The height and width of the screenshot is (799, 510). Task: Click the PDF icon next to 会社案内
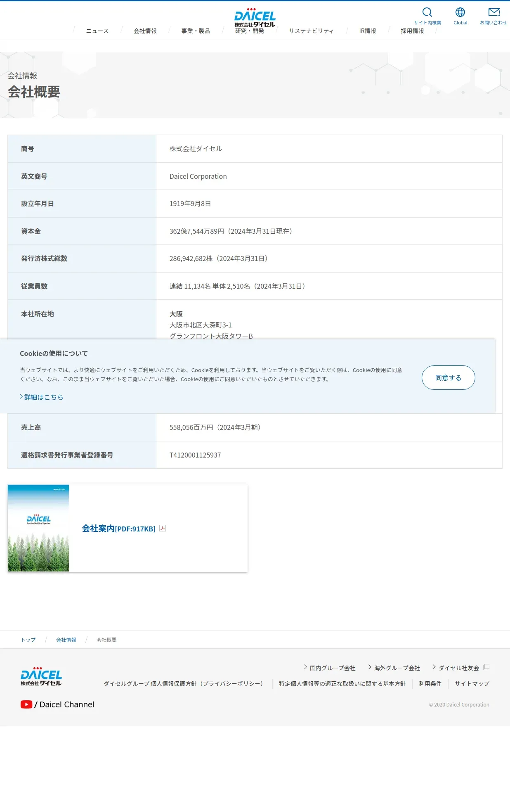[163, 528]
